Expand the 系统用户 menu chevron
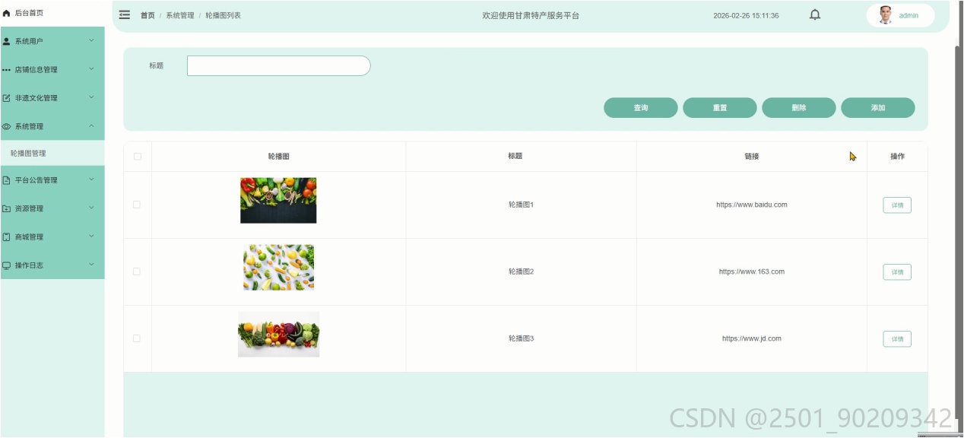Image resolution: width=964 pixels, height=438 pixels. pos(91,41)
